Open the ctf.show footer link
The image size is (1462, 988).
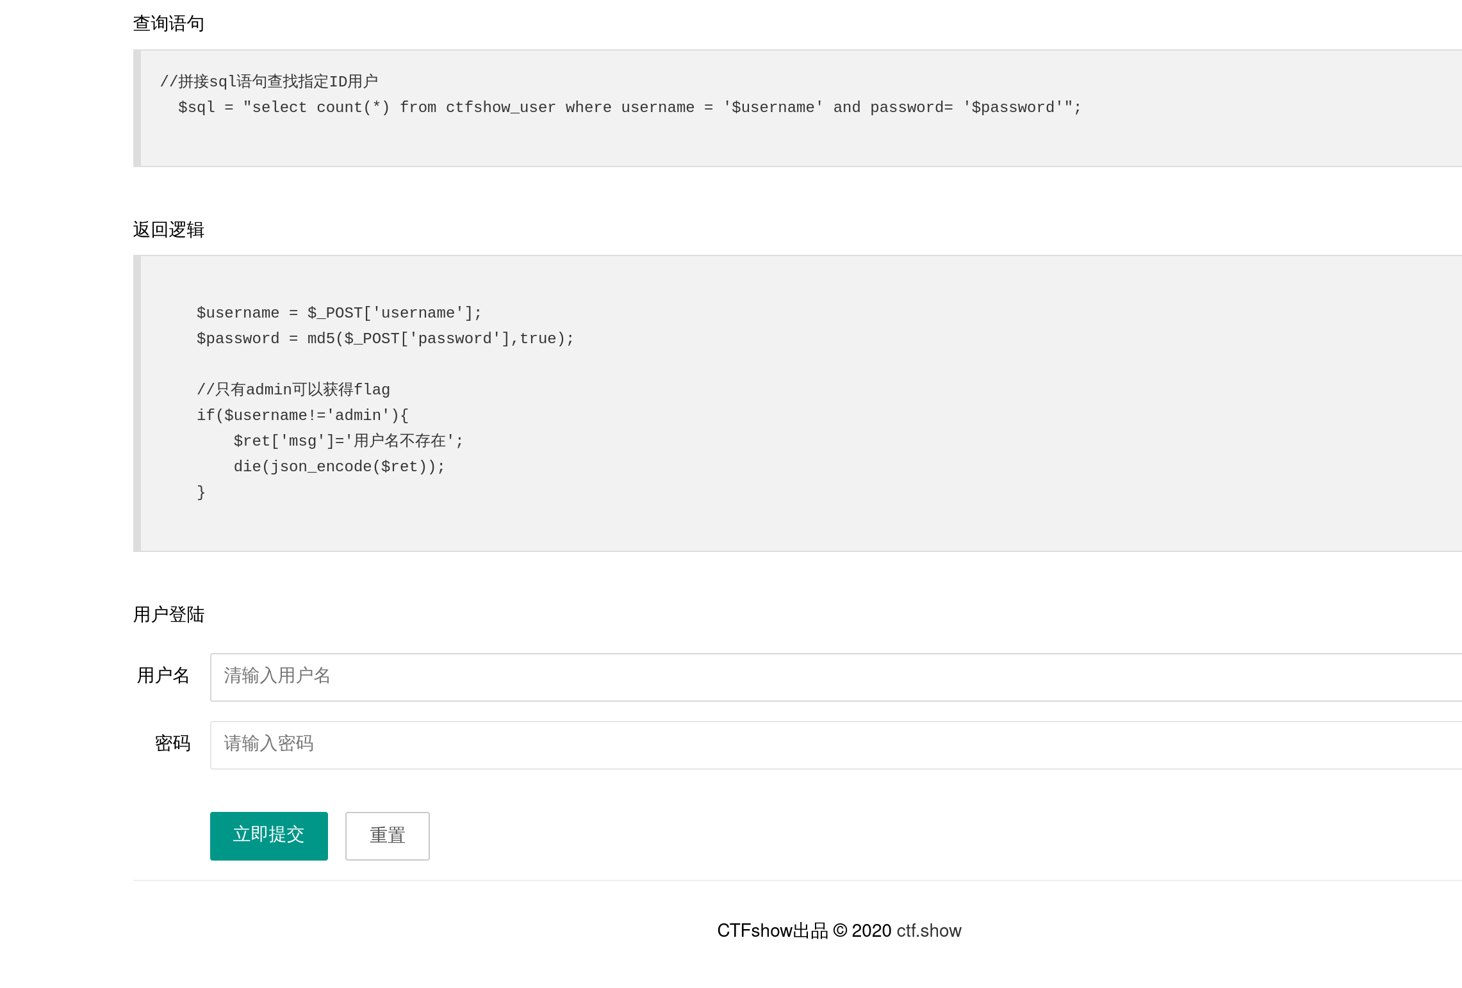(x=928, y=930)
